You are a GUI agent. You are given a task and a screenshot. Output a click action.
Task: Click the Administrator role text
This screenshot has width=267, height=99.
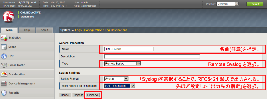pos(88,6)
